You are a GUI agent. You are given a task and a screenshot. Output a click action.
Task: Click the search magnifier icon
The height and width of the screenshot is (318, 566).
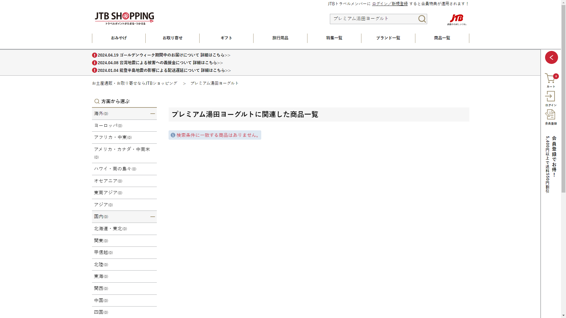(x=422, y=19)
